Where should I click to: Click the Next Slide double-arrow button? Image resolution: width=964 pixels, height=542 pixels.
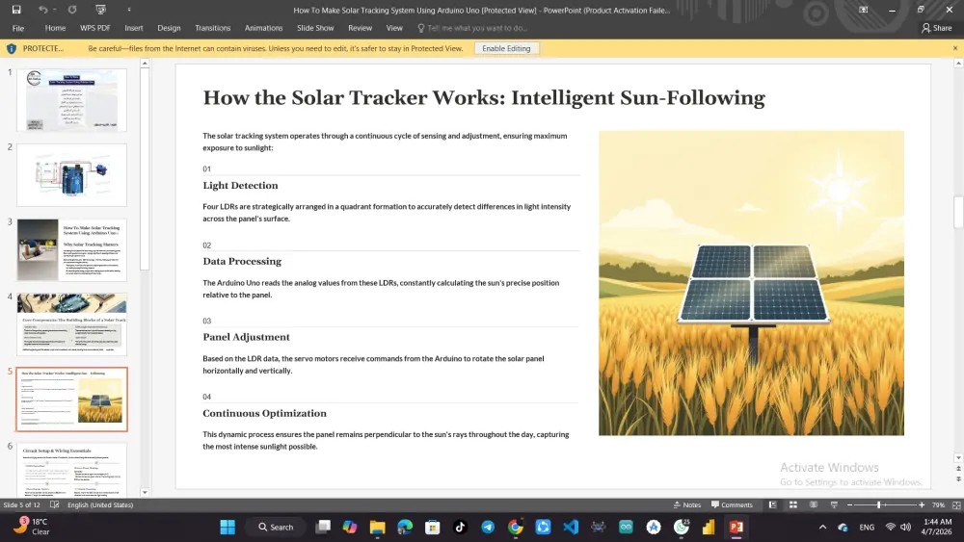tap(958, 478)
